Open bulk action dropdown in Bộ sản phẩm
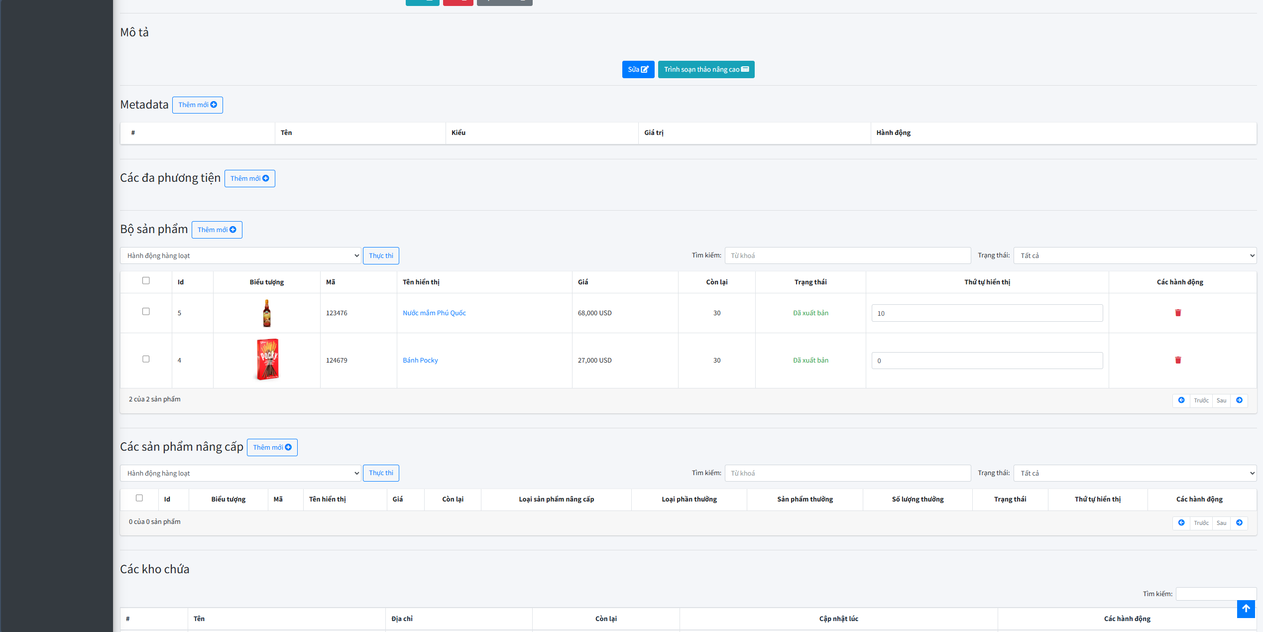1263x632 pixels. point(240,255)
